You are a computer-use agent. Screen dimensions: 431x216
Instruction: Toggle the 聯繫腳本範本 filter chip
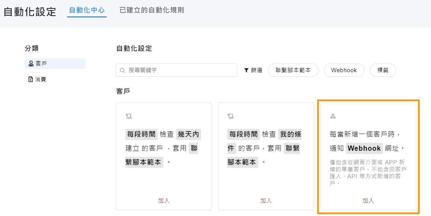[x=293, y=70]
